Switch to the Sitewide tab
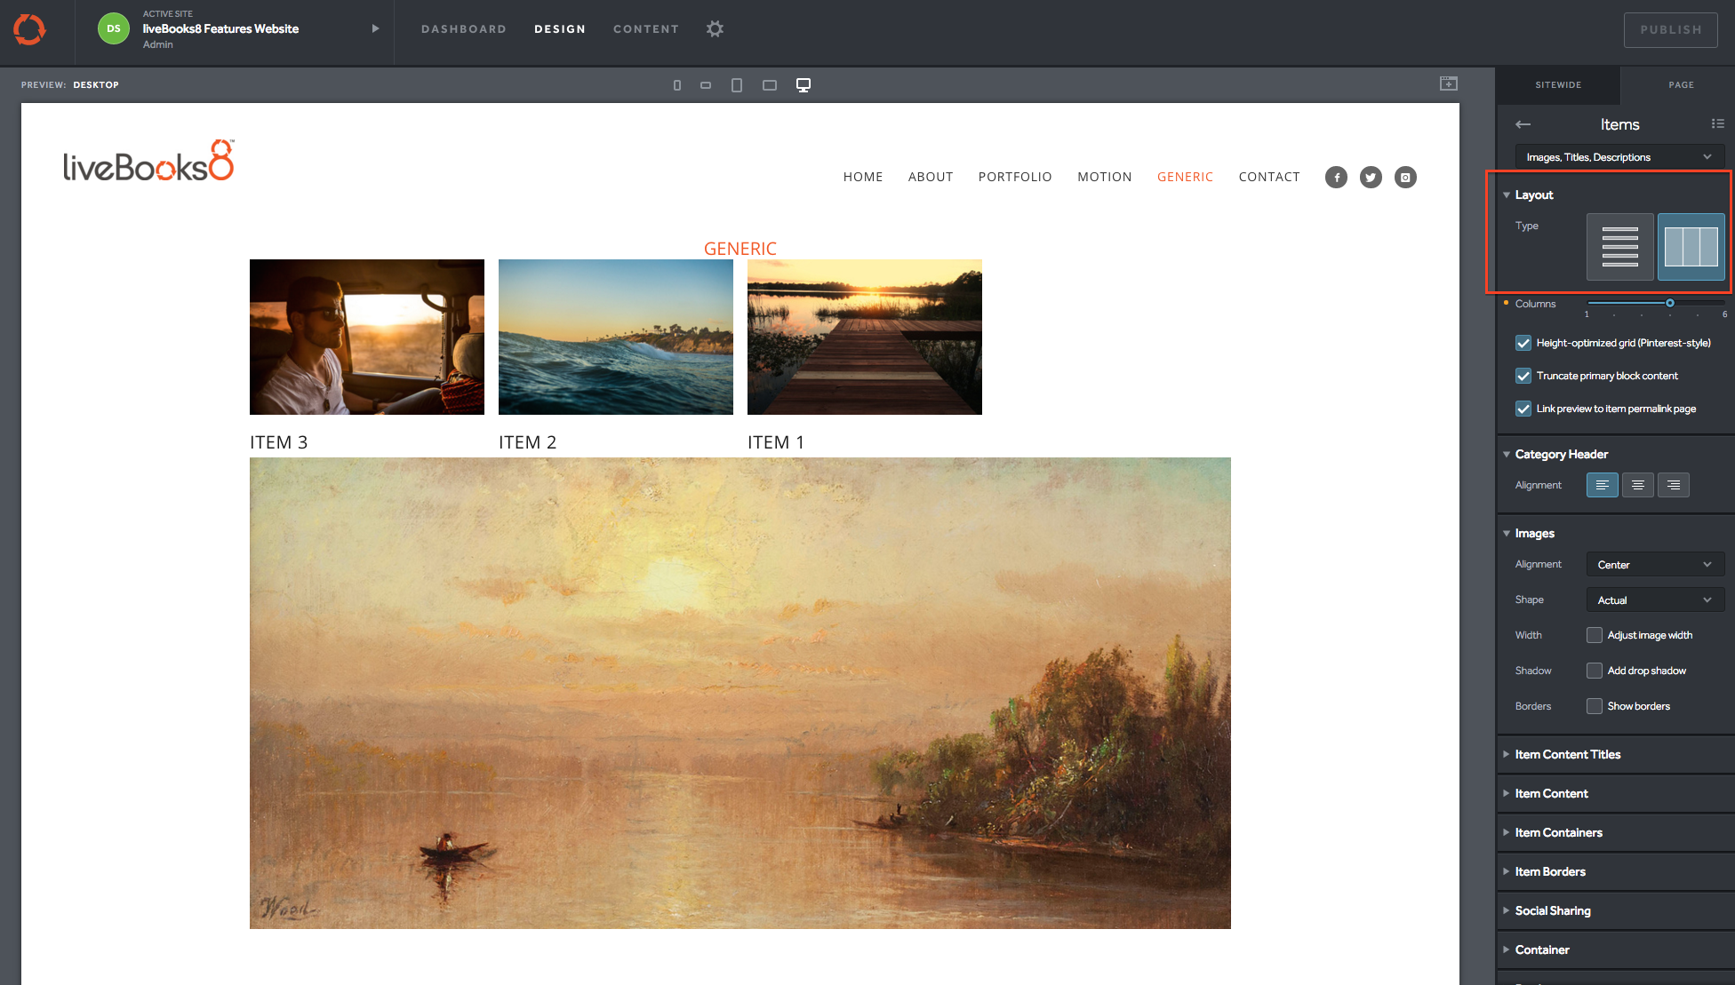The width and height of the screenshot is (1735, 985). click(1558, 85)
